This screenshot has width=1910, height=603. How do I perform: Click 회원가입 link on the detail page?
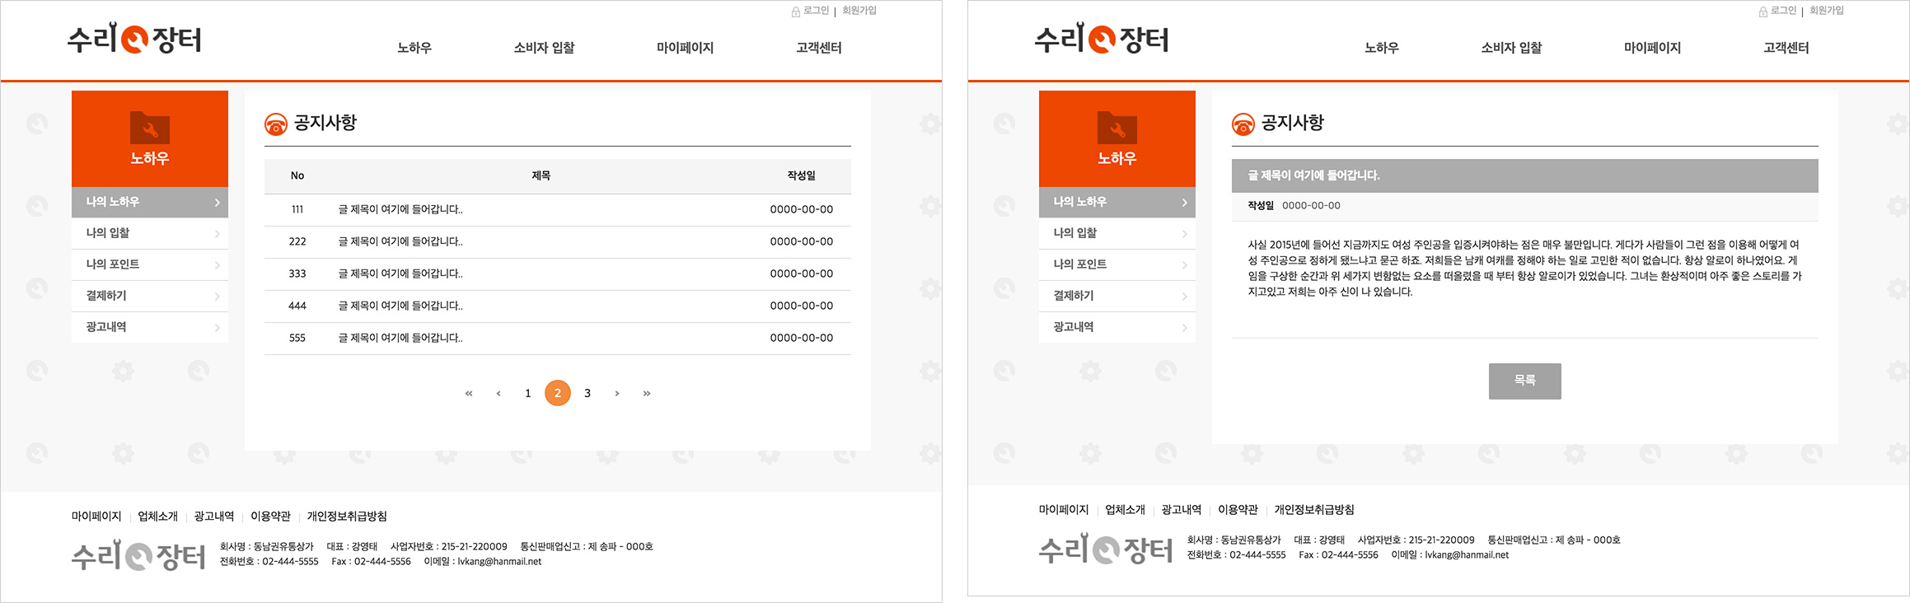point(1826,11)
